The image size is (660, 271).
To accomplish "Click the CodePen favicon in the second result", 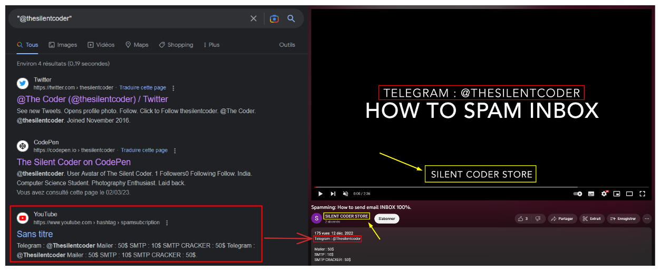I will pos(23,146).
